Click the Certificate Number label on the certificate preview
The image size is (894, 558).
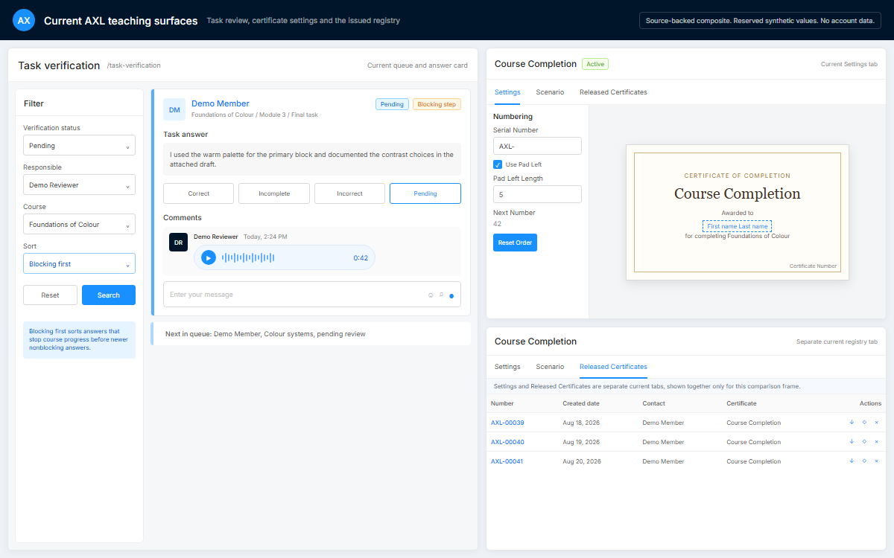coord(813,266)
